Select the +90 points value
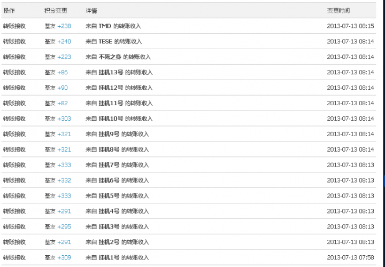This screenshot has width=385, height=267. click(63, 88)
